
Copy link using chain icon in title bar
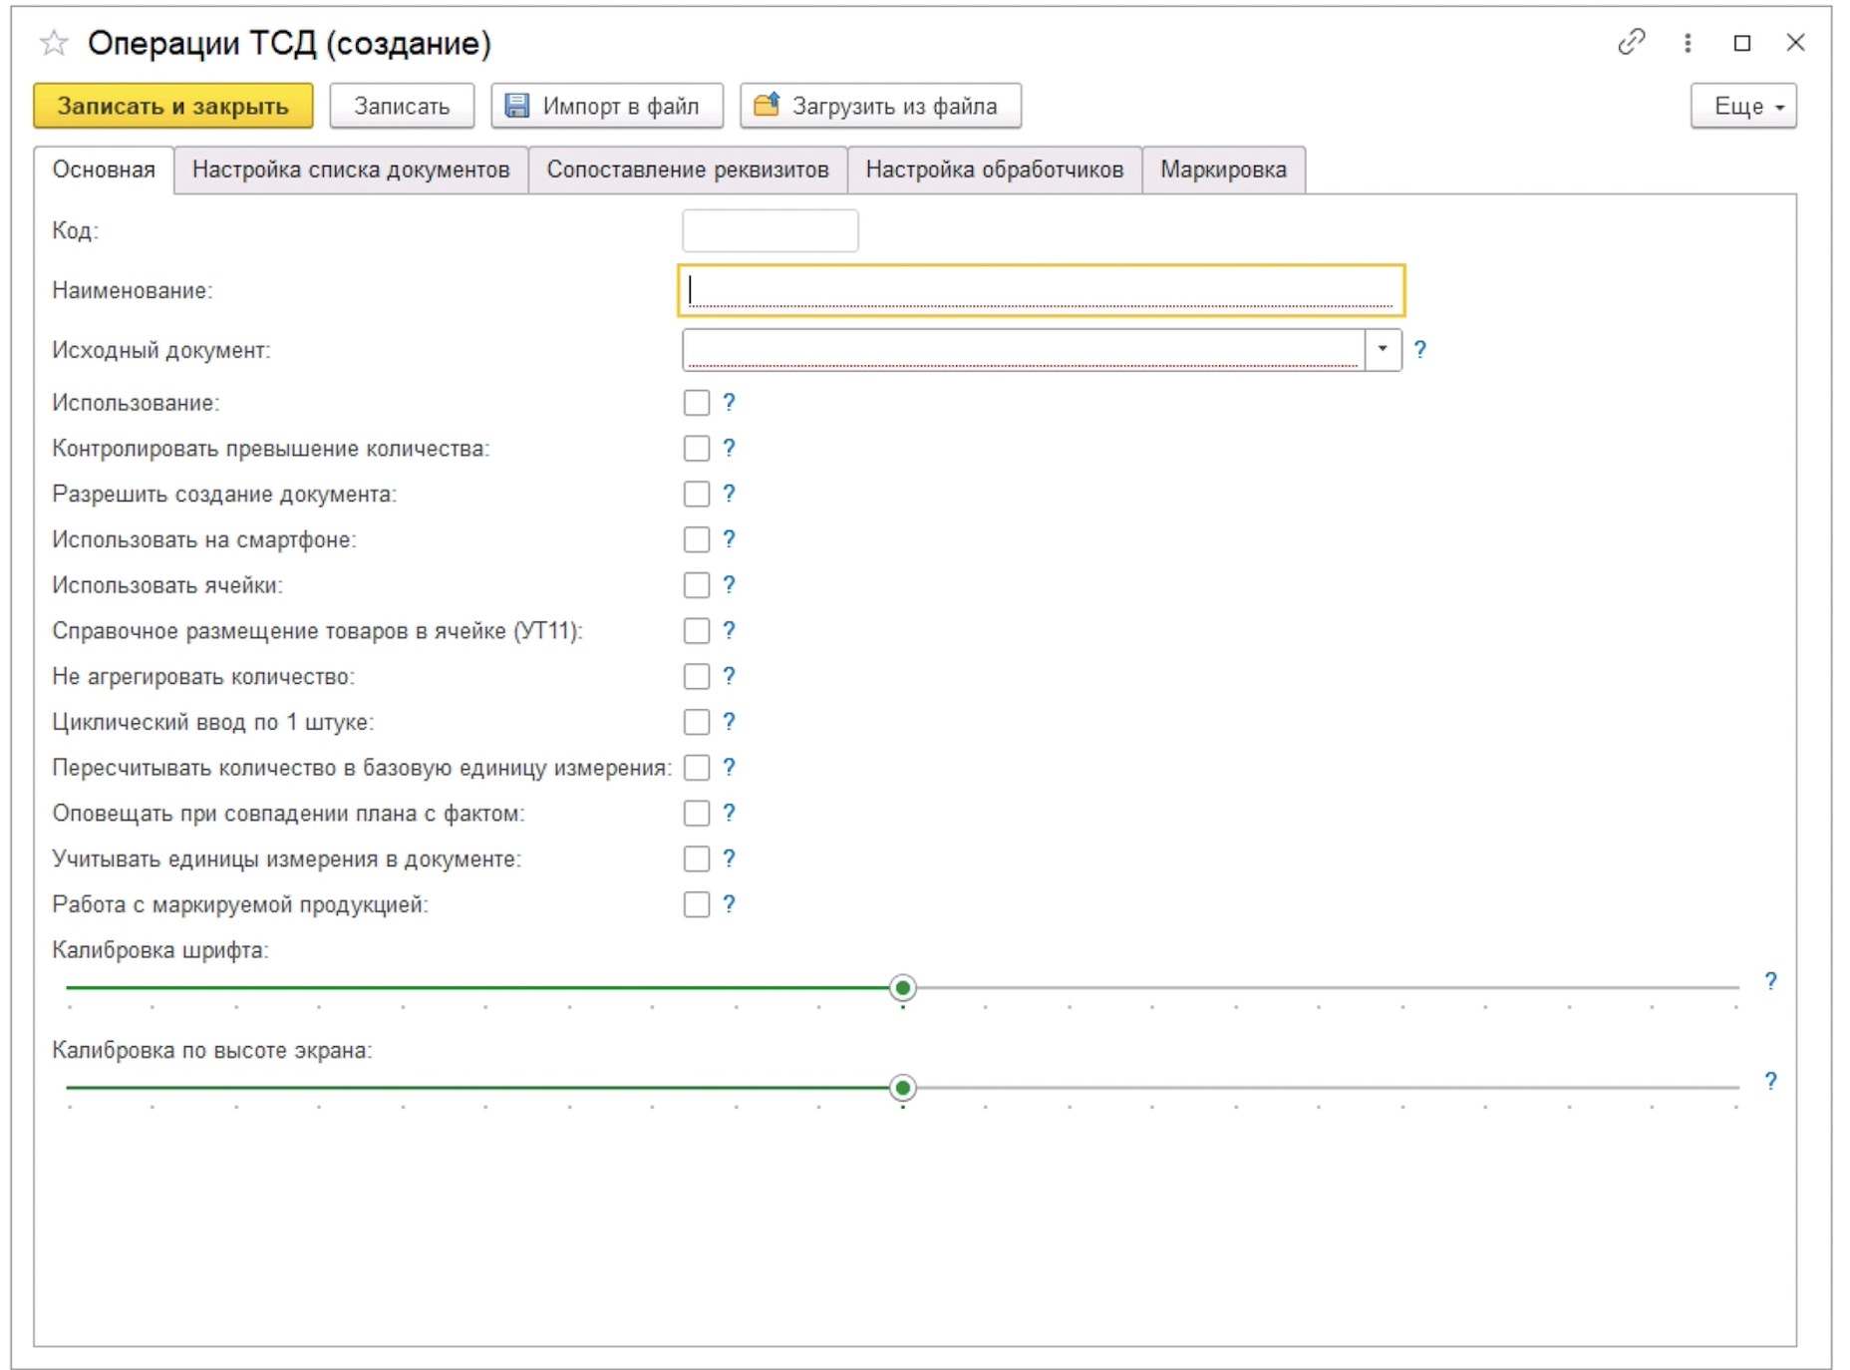coord(1631,42)
